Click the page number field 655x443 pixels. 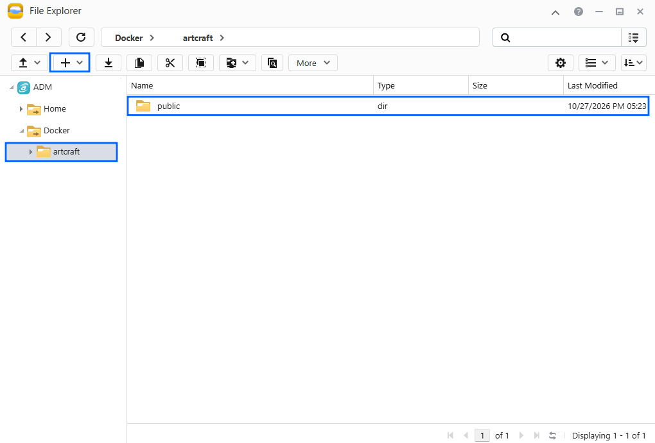point(482,435)
